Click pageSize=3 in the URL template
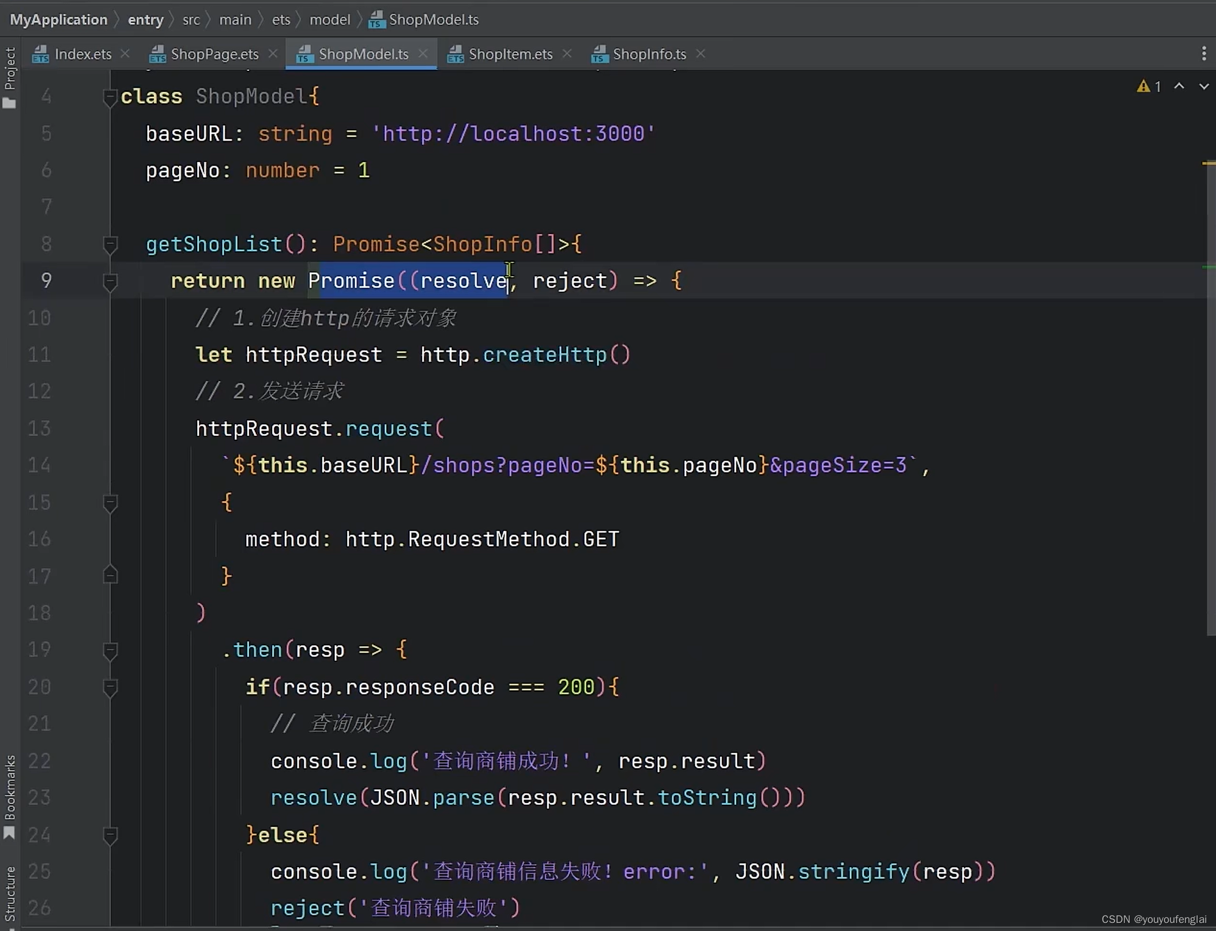 [845, 465]
